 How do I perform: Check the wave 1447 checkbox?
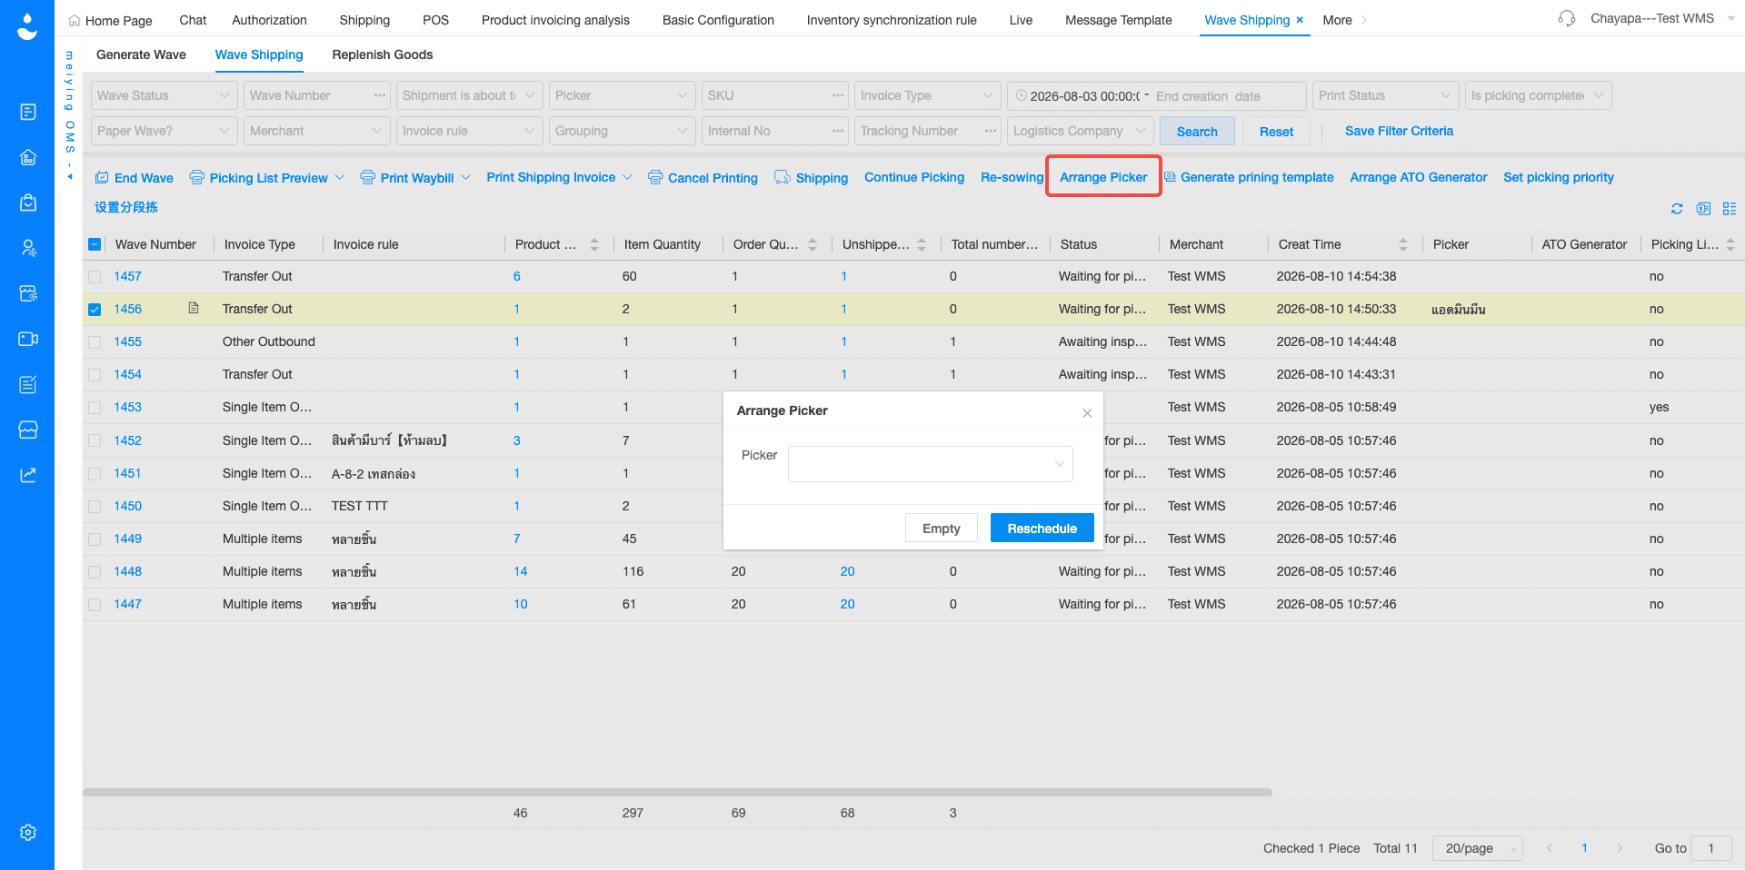pos(95,605)
